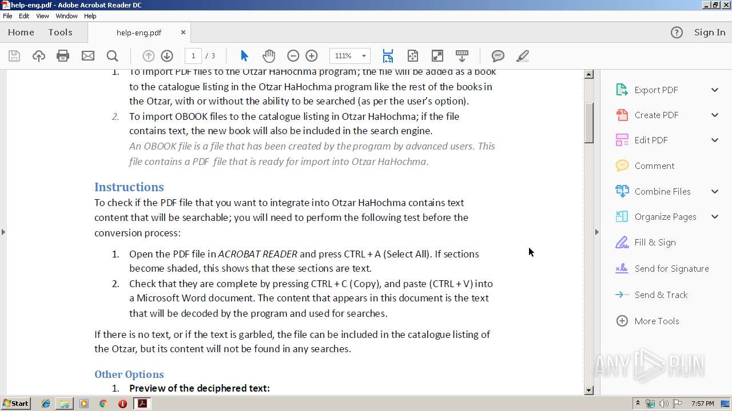This screenshot has height=411, width=732.
Task: Open Chrome from the taskbar
Action: point(103,404)
